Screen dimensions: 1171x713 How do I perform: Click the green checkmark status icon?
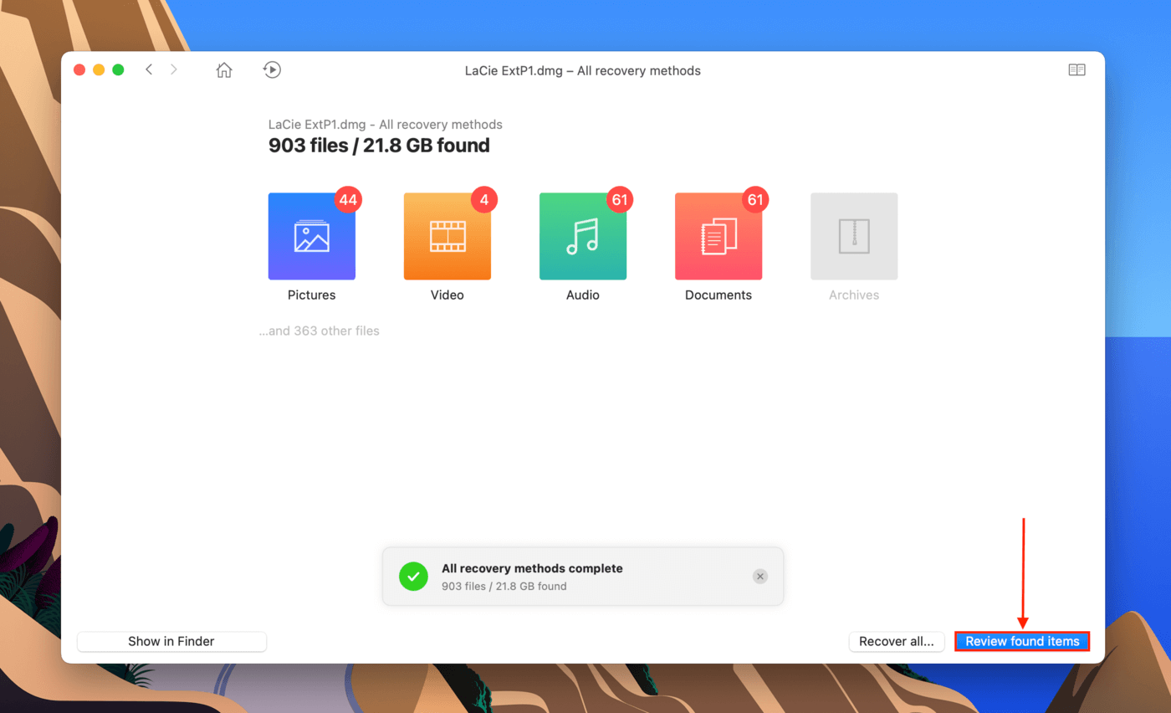pyautogui.click(x=413, y=577)
